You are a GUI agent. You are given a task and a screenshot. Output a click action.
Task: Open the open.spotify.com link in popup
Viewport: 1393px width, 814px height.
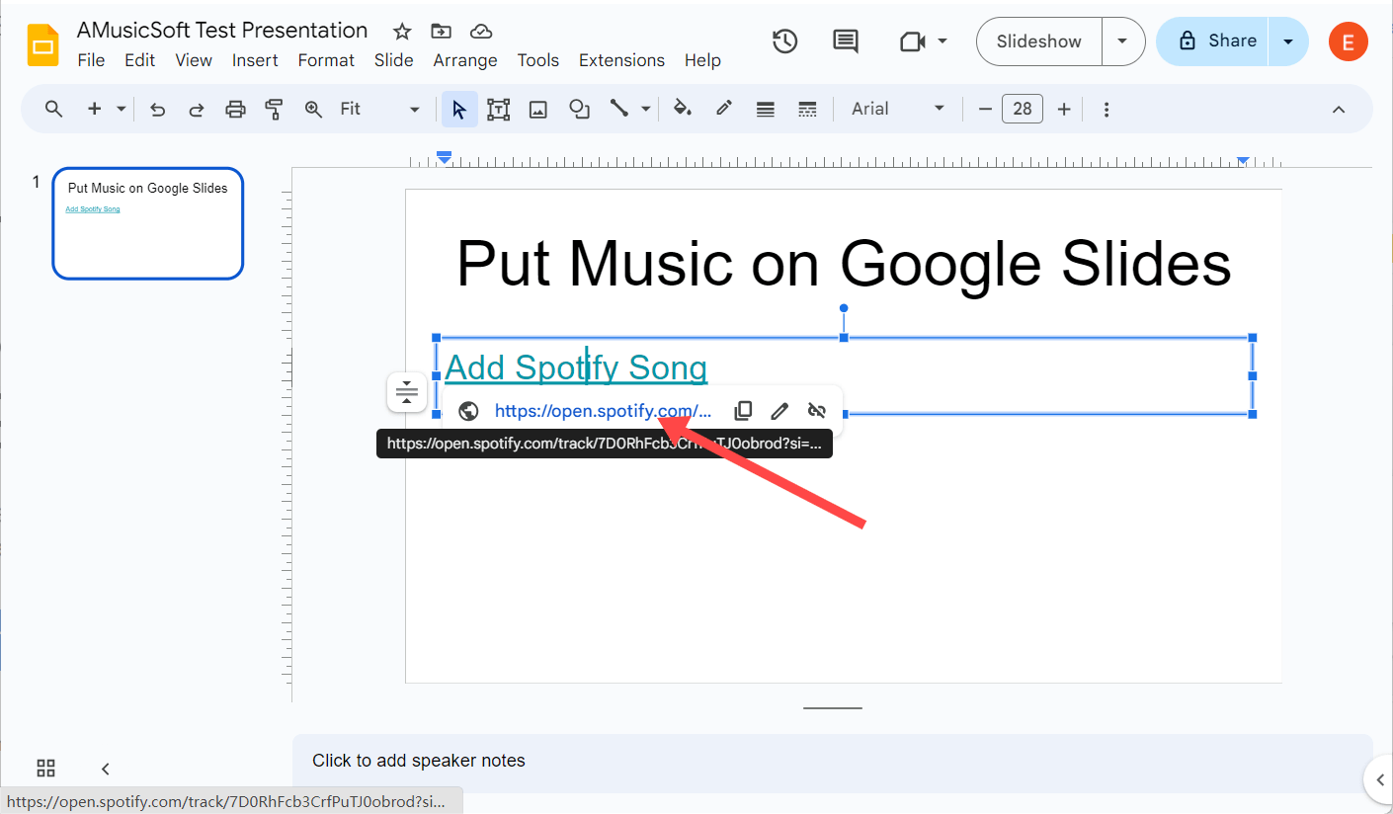603,411
